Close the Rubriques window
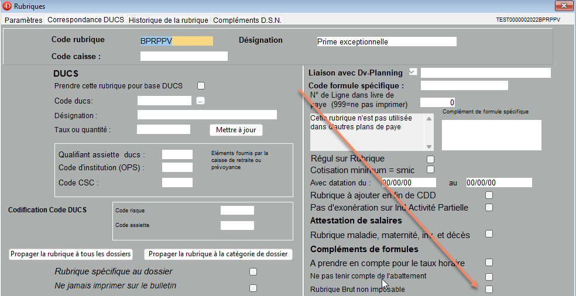This screenshot has height=296, width=576. coord(563,5)
